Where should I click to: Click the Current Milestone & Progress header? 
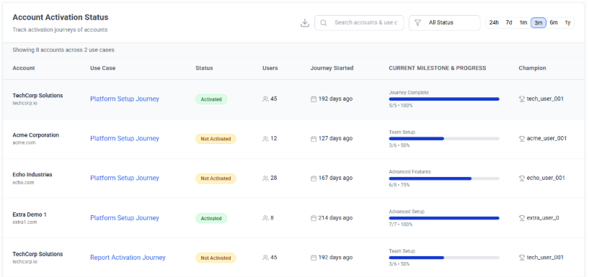point(437,68)
